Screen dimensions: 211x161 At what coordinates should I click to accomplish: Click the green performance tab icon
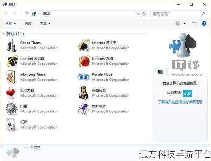(x=160, y=72)
